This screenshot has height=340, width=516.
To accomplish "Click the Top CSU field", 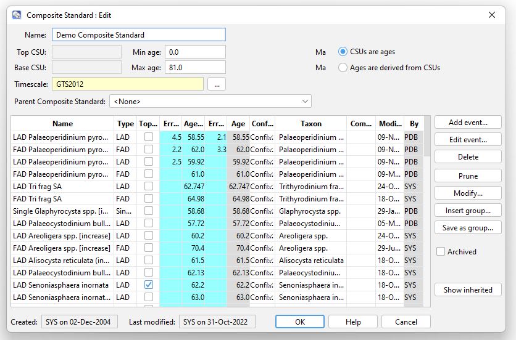I will coord(86,52).
